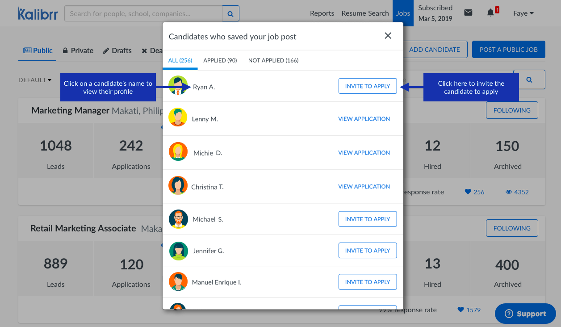Expand the DEFAULT sort dropdown

[x=35, y=80]
